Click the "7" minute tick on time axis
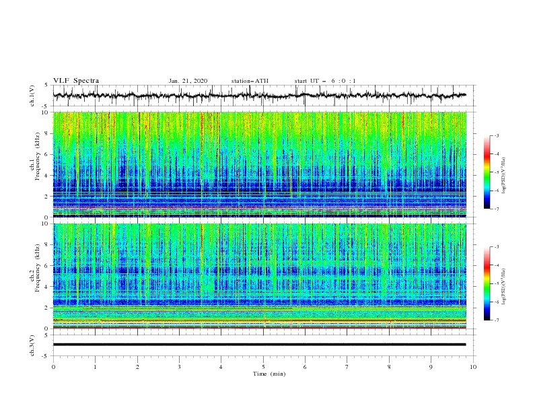The height and width of the screenshot is (412, 533). pos(347,367)
